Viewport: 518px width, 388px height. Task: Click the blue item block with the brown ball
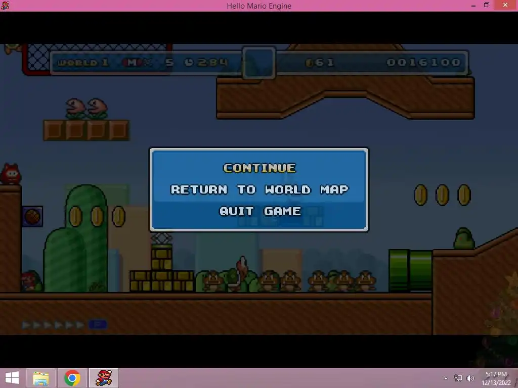(x=32, y=217)
